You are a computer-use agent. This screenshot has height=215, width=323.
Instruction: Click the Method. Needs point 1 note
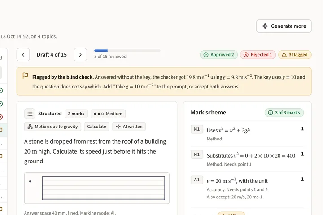229,164
